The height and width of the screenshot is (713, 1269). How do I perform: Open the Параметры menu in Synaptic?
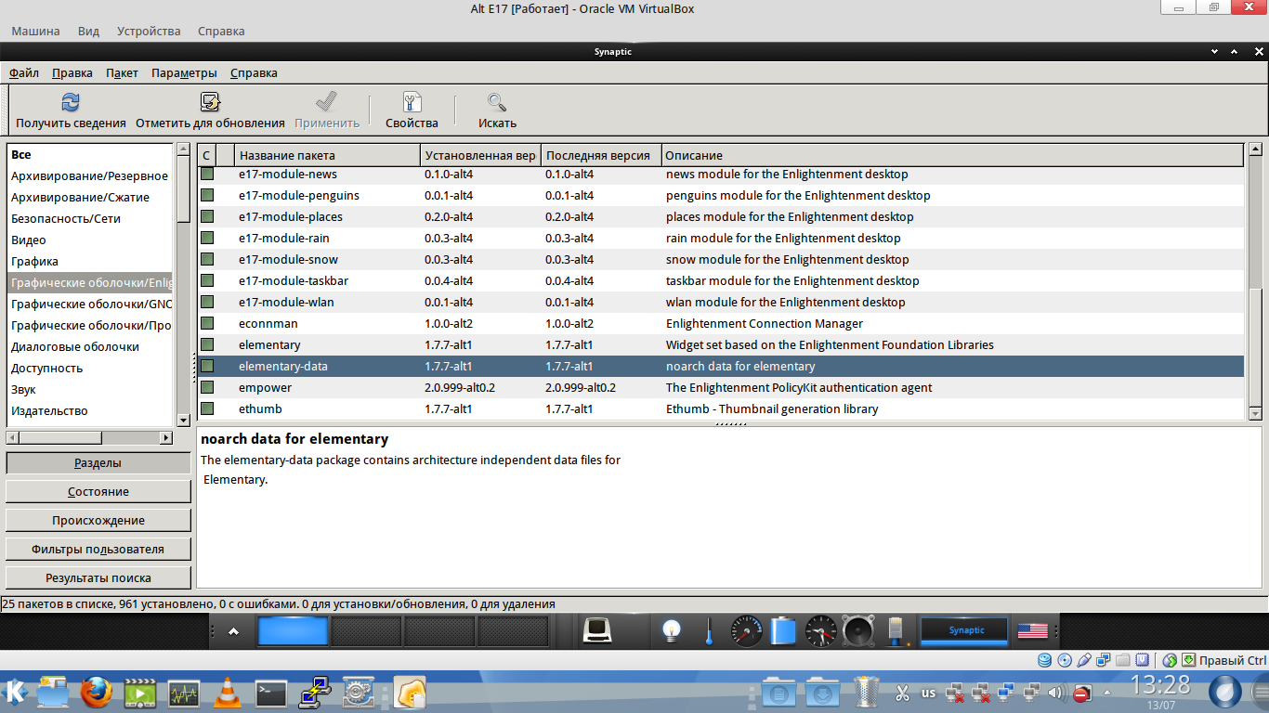click(184, 73)
